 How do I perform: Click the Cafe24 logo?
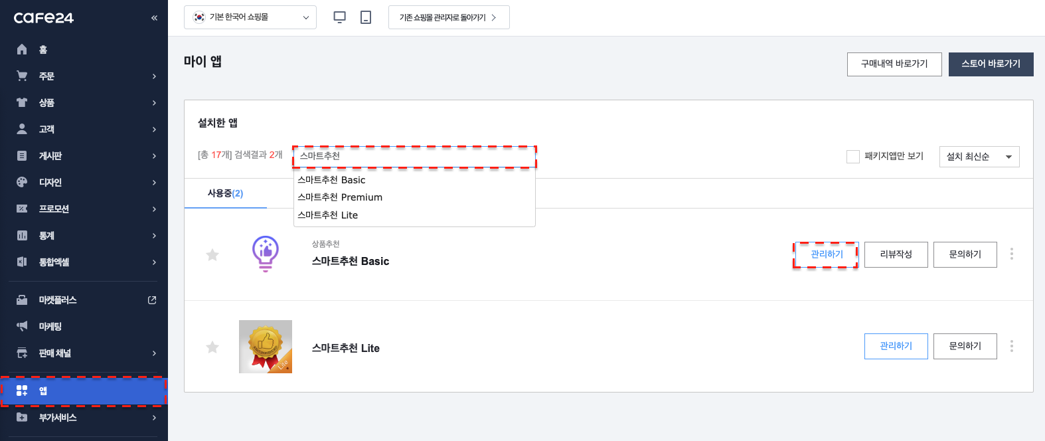pyautogui.click(x=44, y=18)
